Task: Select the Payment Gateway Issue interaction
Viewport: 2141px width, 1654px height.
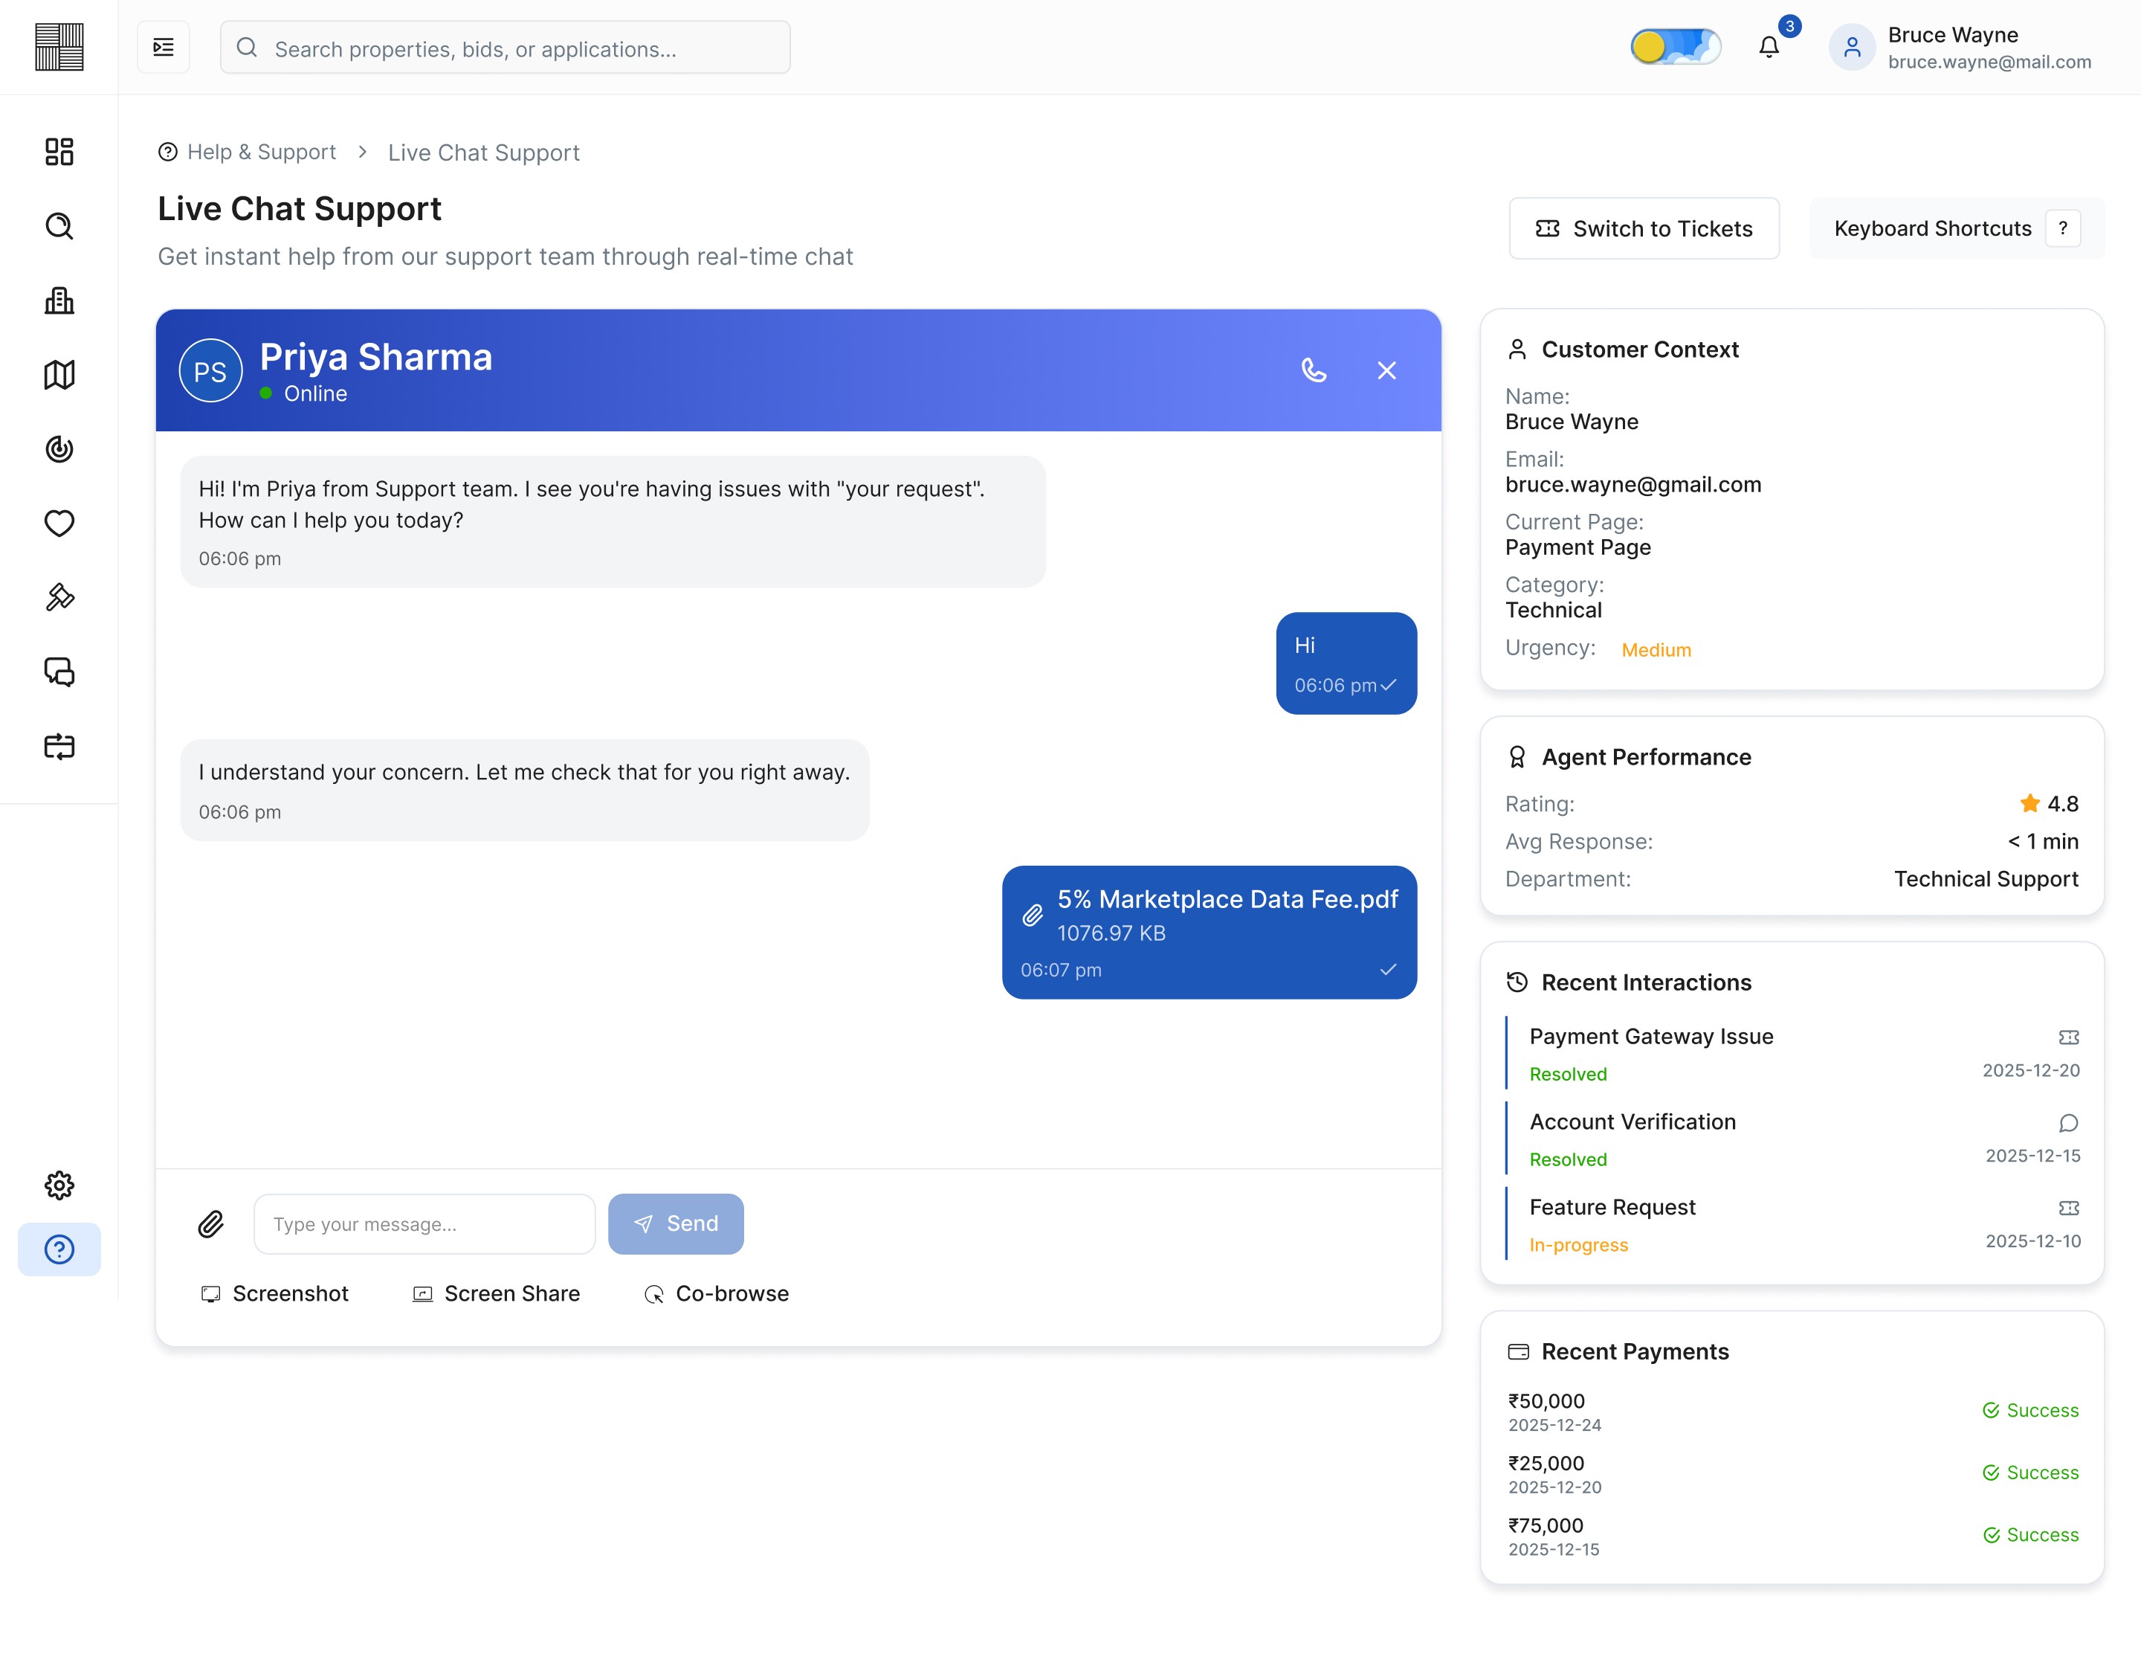Action: pos(1792,1054)
